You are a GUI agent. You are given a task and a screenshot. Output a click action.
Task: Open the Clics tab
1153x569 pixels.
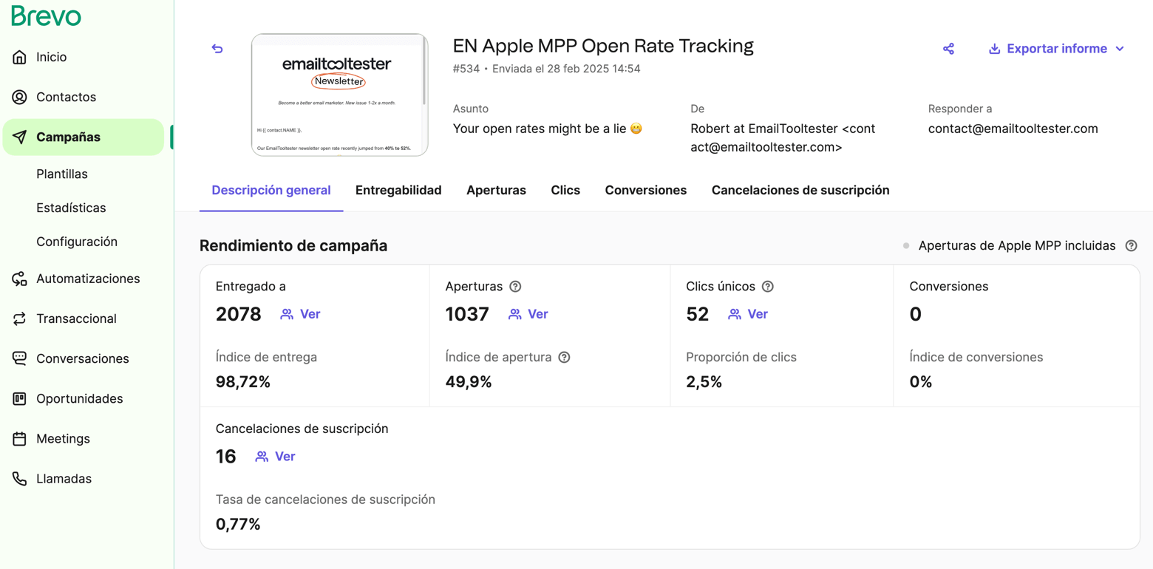[x=565, y=190]
